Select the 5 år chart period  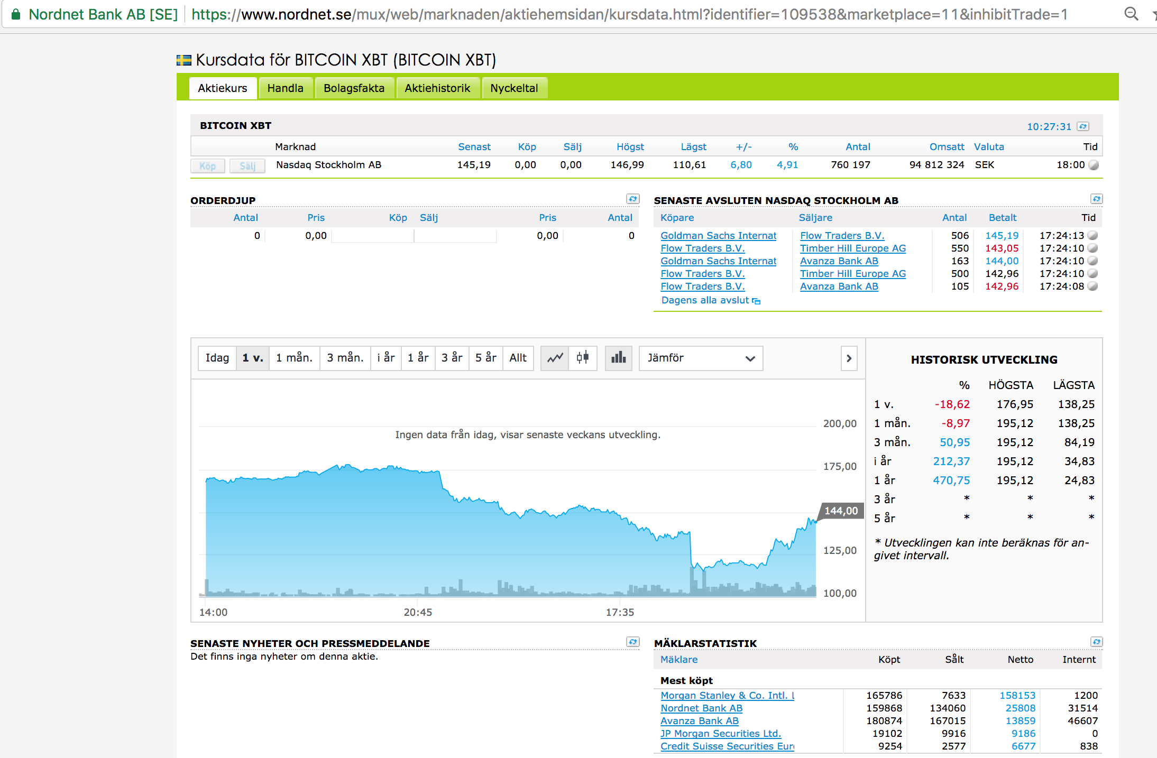pyautogui.click(x=485, y=358)
